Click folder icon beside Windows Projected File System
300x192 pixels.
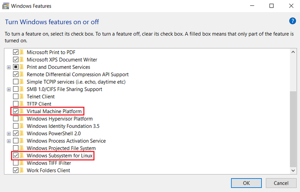point(22,148)
